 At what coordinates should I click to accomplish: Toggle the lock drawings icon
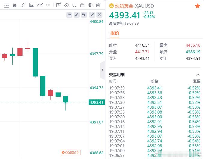tap(82, 5)
